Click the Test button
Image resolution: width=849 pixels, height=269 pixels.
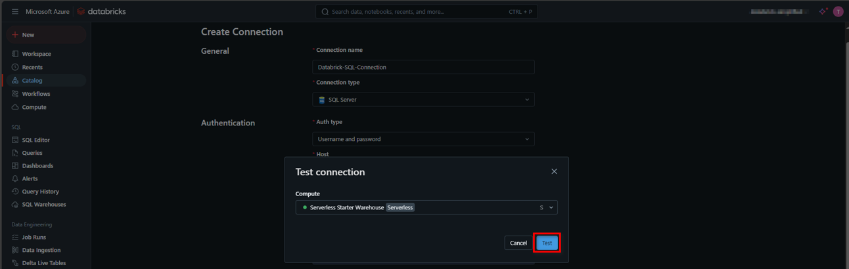click(547, 243)
